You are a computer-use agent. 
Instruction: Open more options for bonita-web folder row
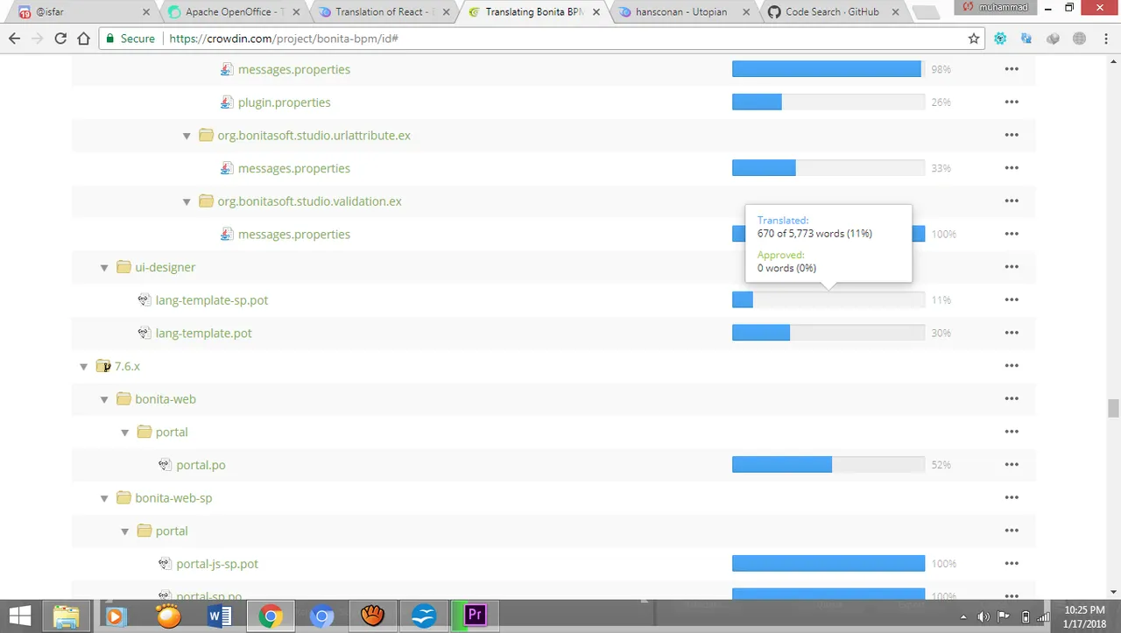[1012, 399]
